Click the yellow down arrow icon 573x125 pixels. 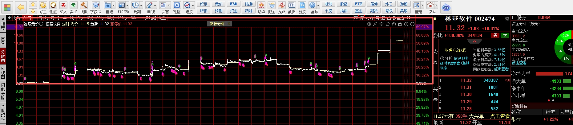pyautogui.click(x=33, y=11)
